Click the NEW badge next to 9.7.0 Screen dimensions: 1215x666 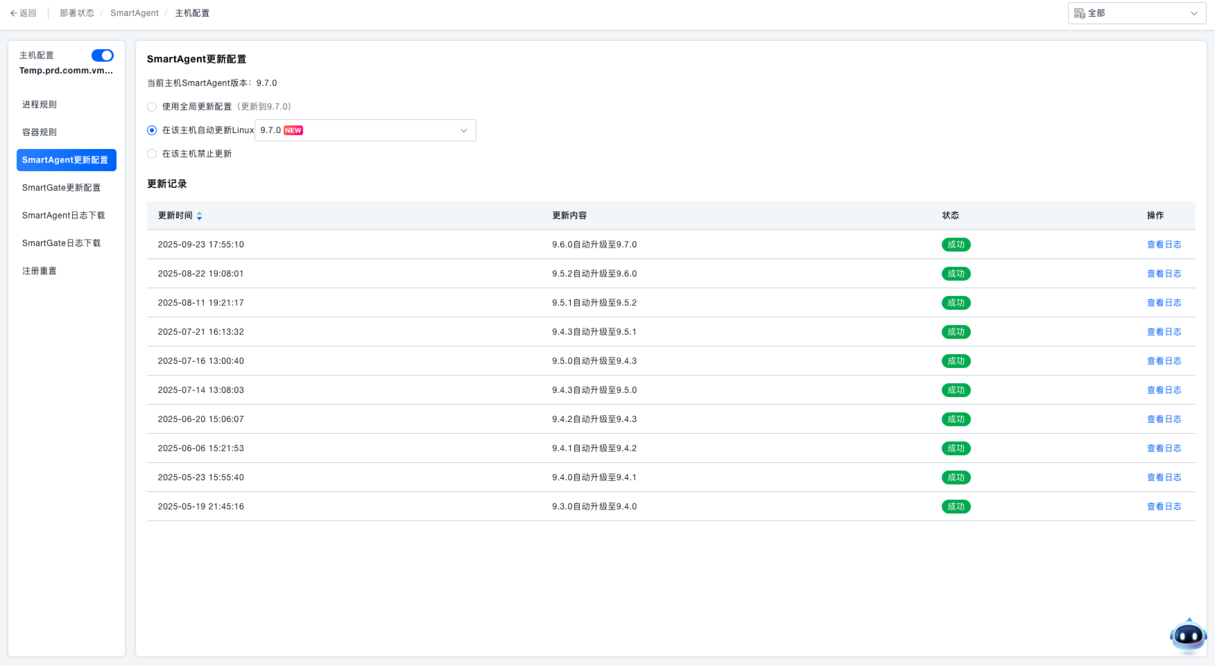(293, 130)
